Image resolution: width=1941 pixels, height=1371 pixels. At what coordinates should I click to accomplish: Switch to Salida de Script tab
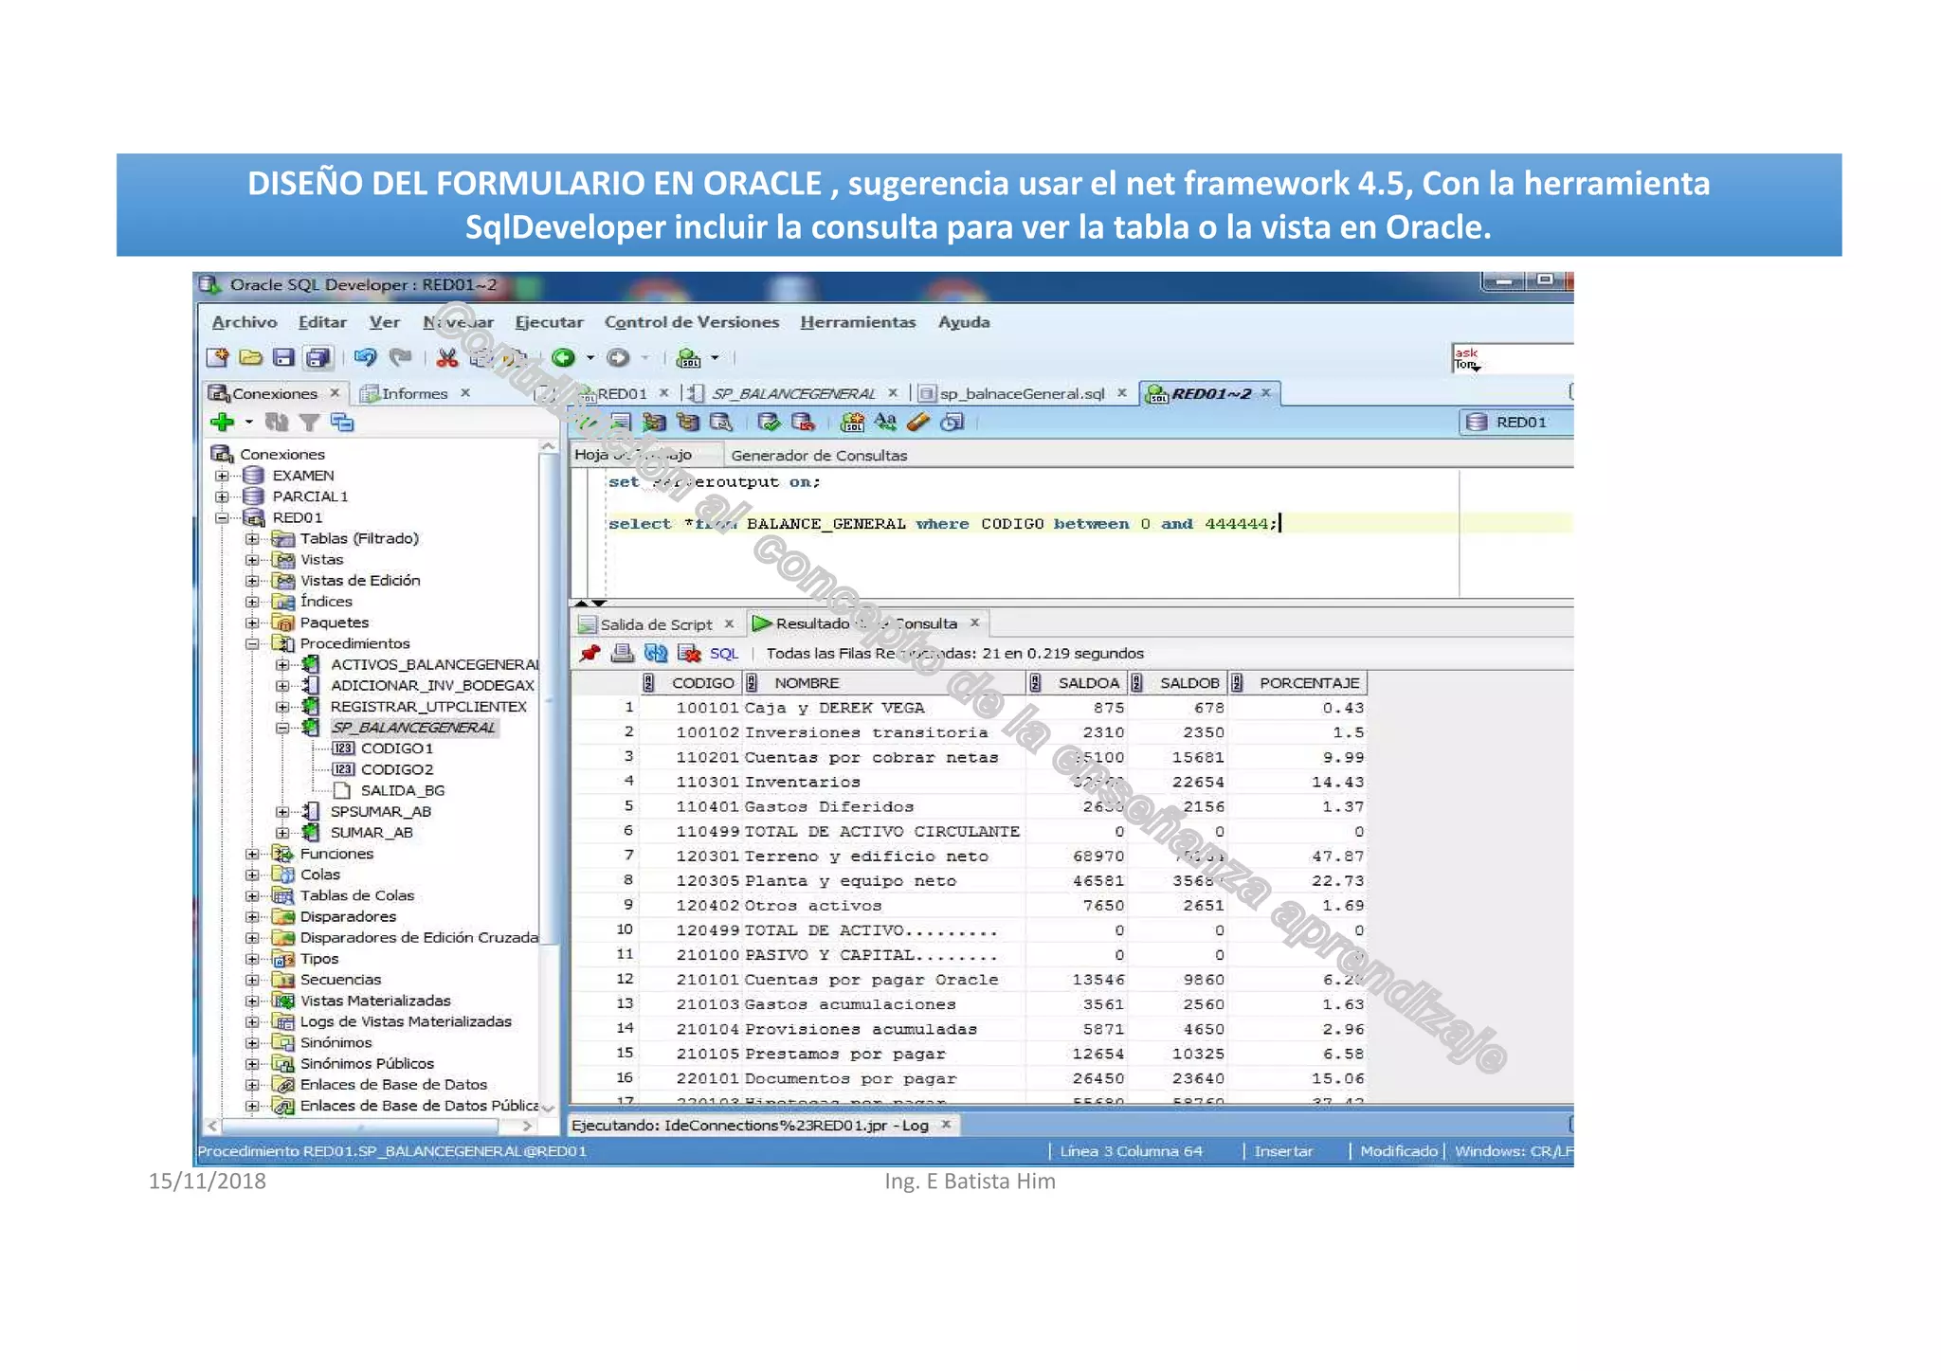click(656, 624)
